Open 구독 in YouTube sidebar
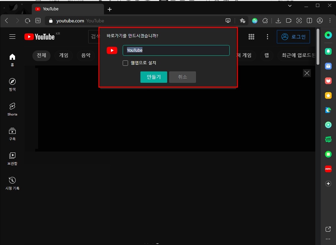This screenshot has height=245, width=336. (12, 134)
